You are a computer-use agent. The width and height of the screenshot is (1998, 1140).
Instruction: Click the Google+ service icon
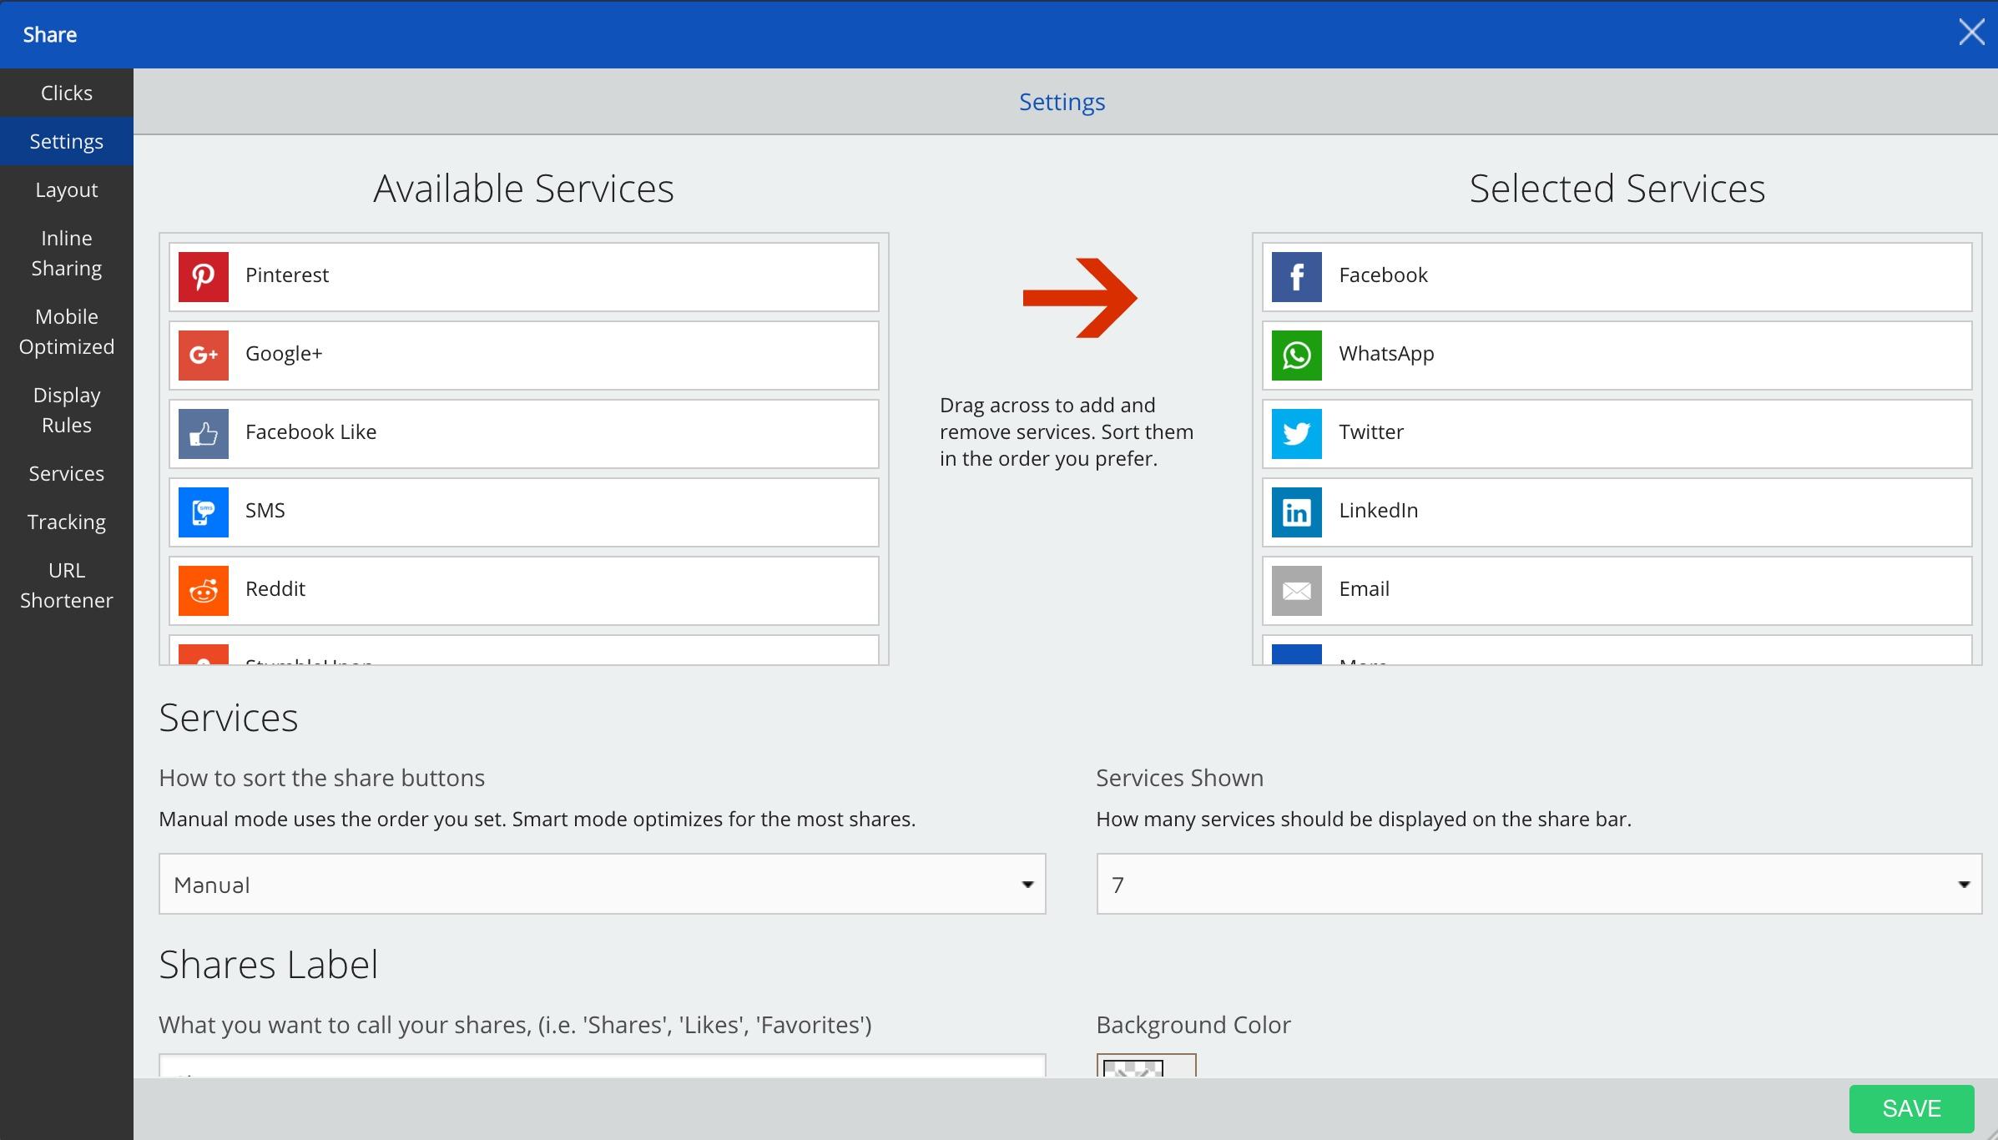click(204, 355)
